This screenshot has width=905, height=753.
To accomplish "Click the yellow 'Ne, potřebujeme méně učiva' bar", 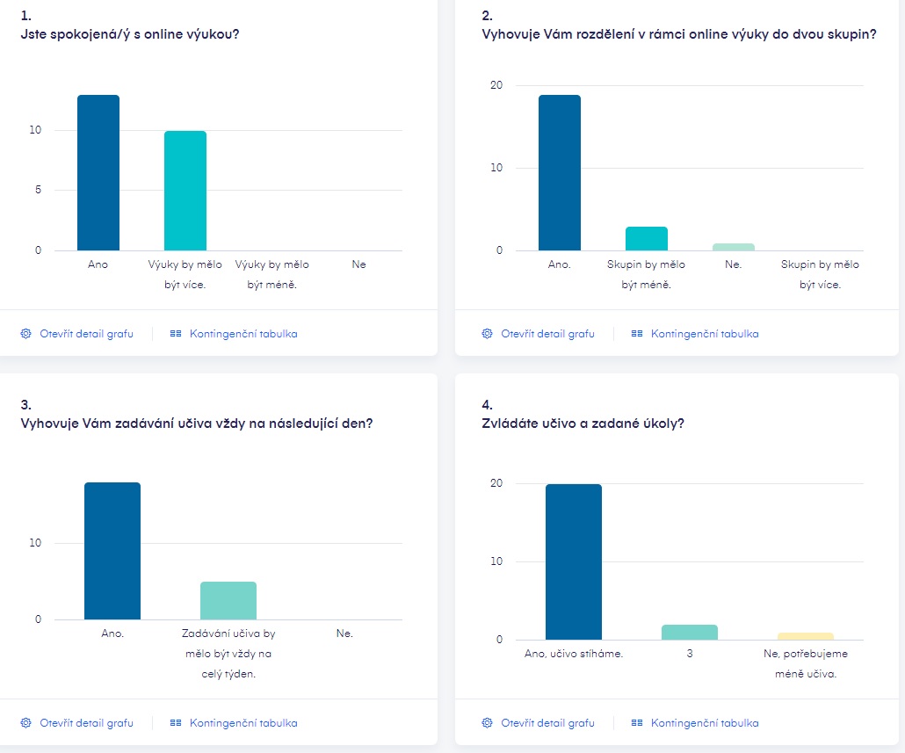I will pyautogui.click(x=806, y=636).
